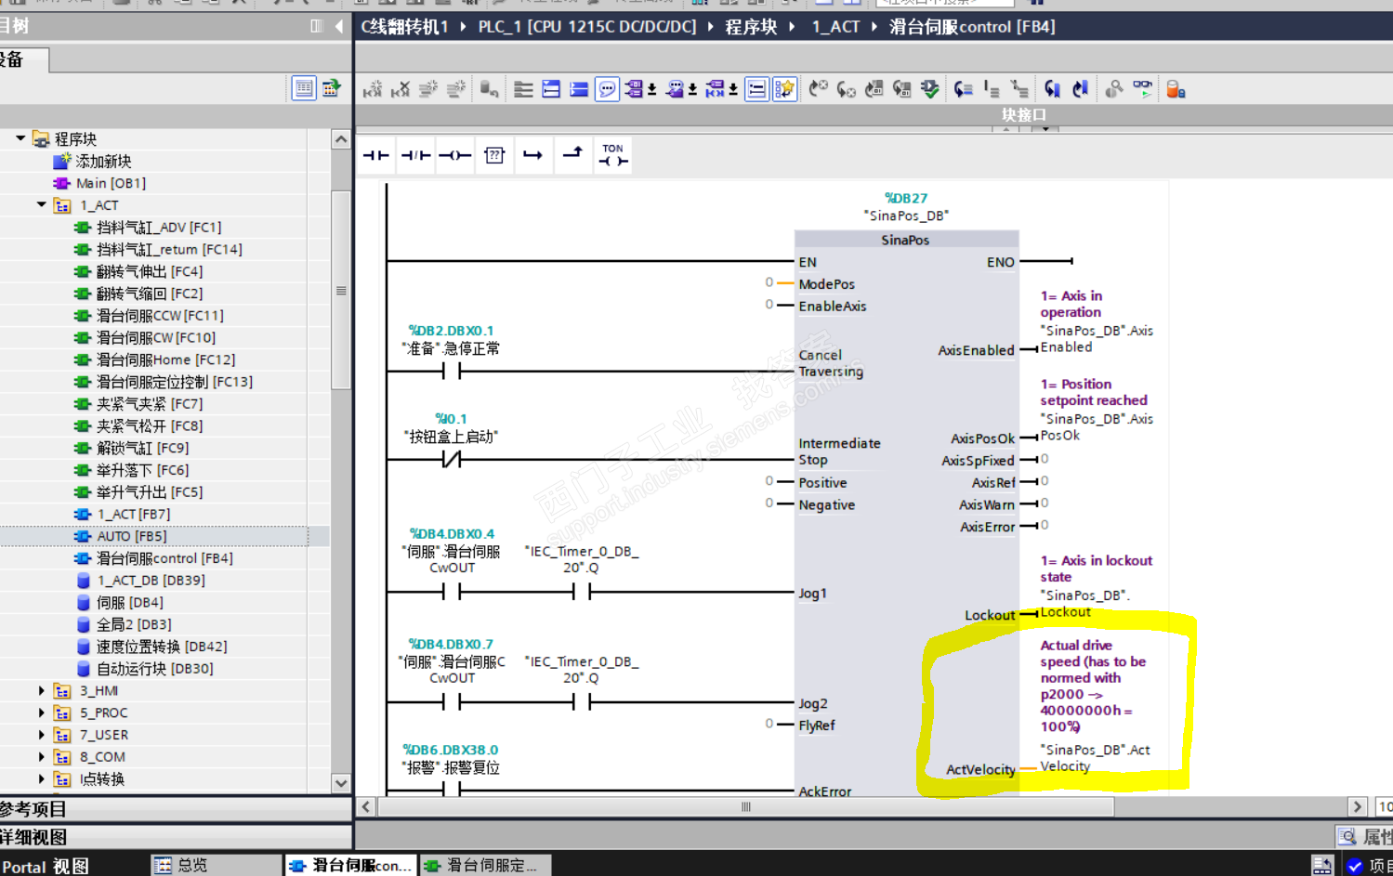Screen dimensions: 1393x876
Task: Select 速度位置转换 [DB42] data block
Action: tap(162, 647)
